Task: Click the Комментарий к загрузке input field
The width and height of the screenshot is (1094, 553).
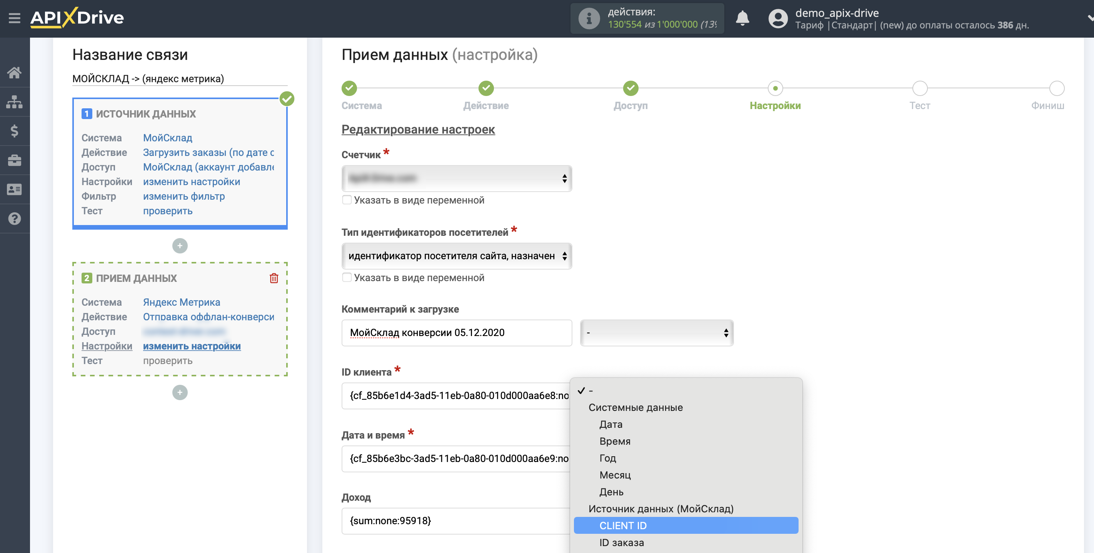Action: tap(457, 333)
